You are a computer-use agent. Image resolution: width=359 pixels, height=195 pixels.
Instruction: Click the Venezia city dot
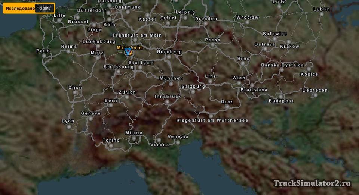tap(178, 142)
